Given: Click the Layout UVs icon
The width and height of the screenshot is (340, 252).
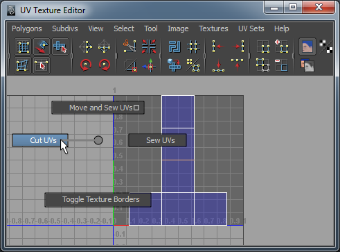Looking at the screenshot, I should pyautogui.click(x=175, y=46).
